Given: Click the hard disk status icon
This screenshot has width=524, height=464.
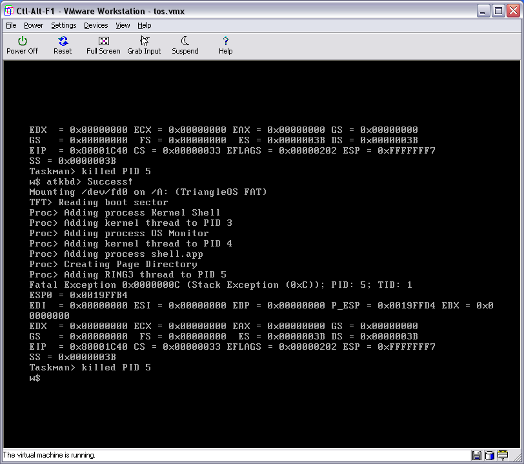Looking at the screenshot, I should (x=489, y=455).
